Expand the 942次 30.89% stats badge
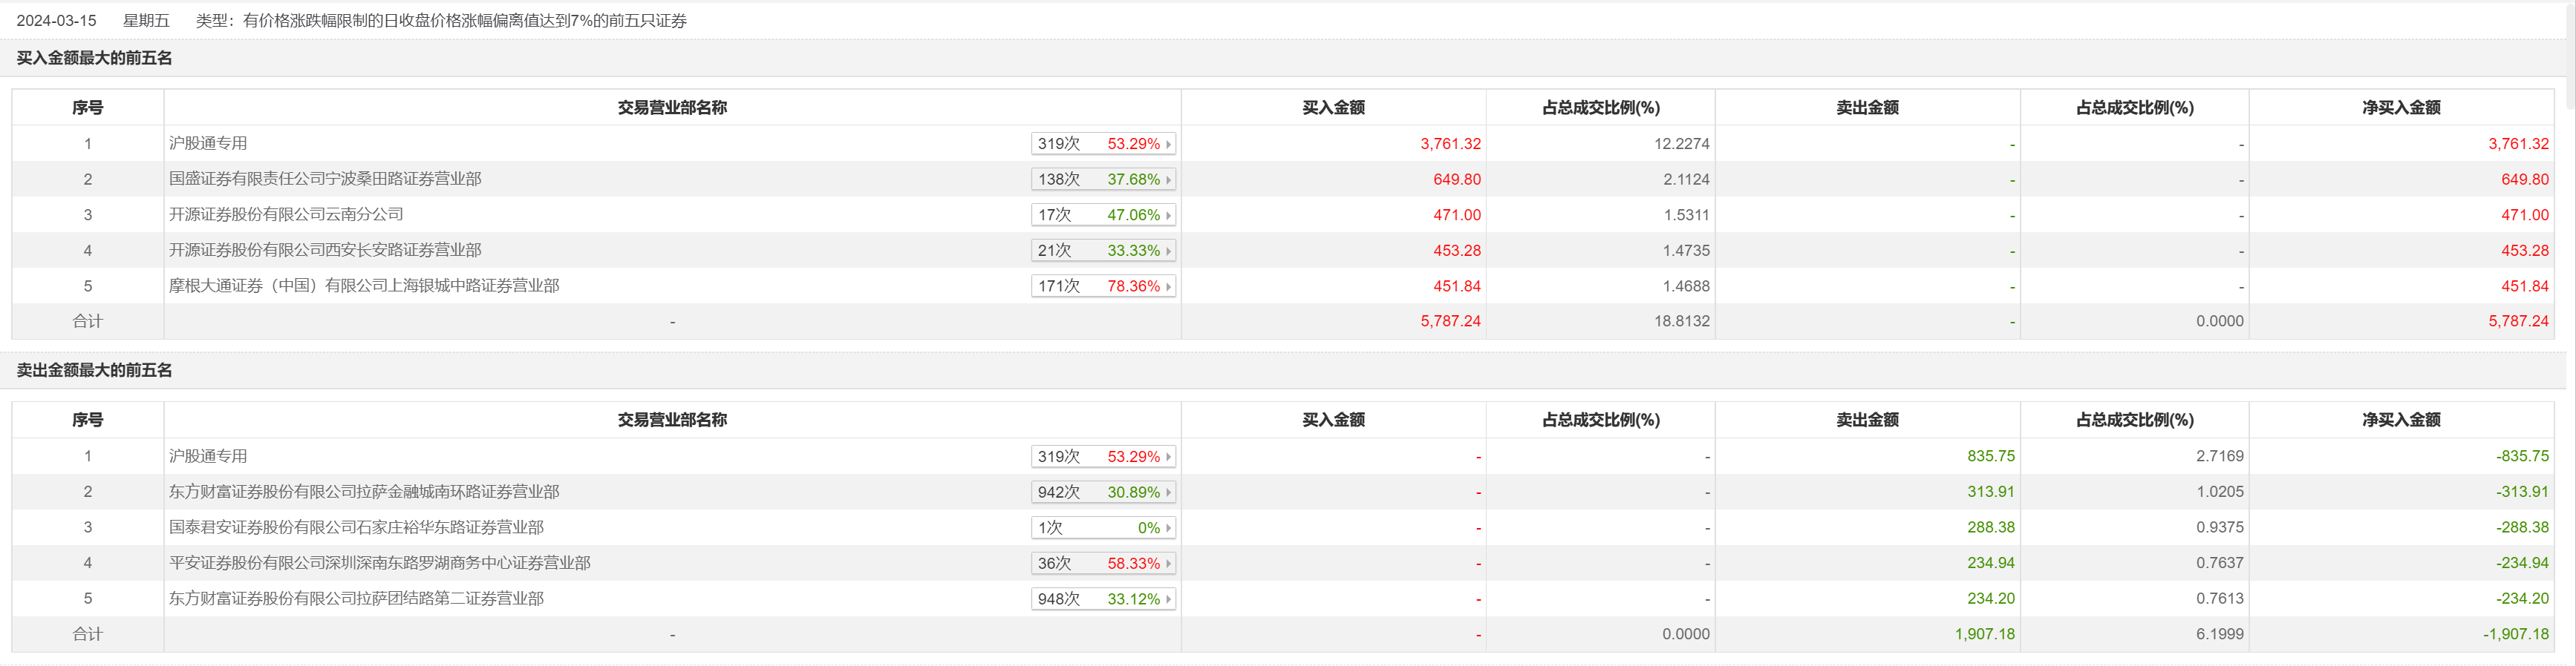The height and width of the screenshot is (666, 2576). (x=1102, y=492)
